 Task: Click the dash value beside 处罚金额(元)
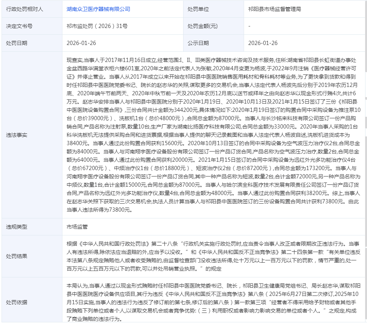[249, 26]
